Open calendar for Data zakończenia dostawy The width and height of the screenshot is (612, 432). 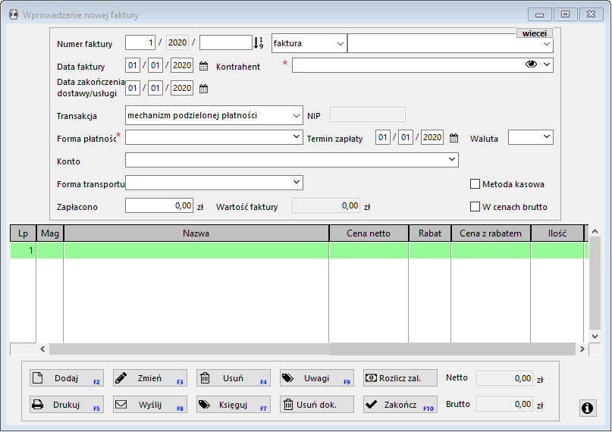pyautogui.click(x=203, y=89)
